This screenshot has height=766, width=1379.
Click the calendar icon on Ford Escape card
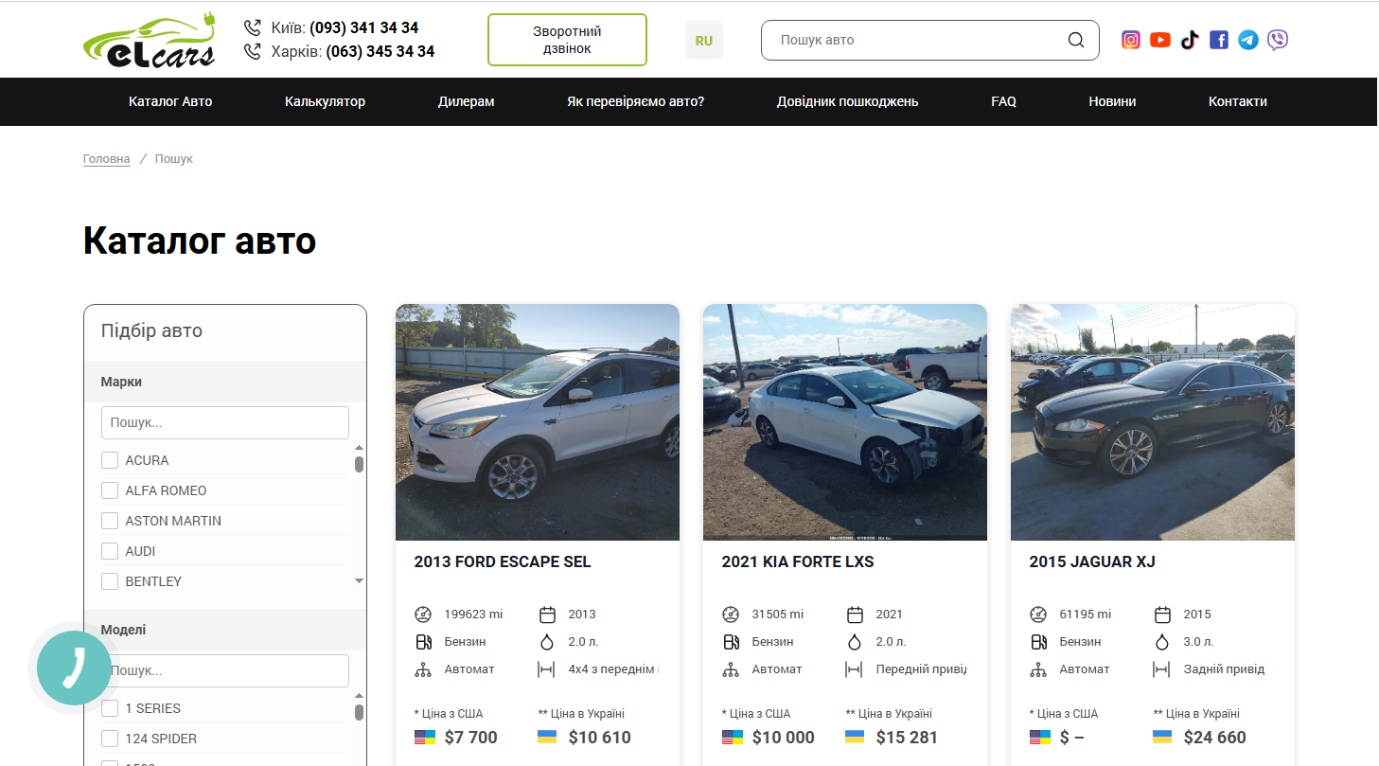coord(547,615)
